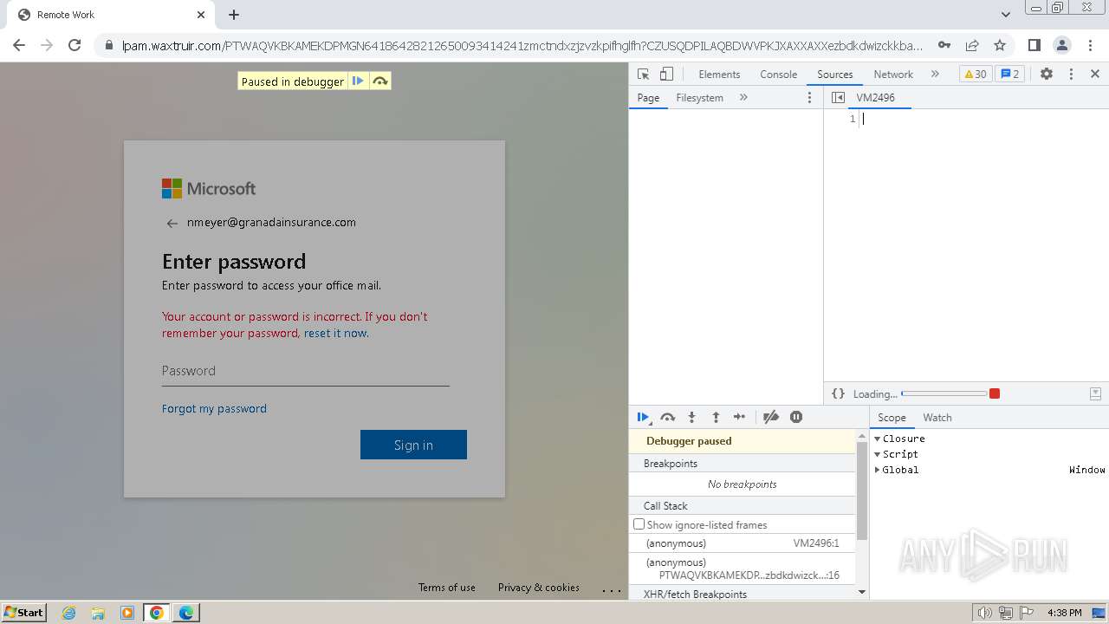Screen dimensions: 1109x624
Task: Select the inspect element tool
Action: click(643, 74)
